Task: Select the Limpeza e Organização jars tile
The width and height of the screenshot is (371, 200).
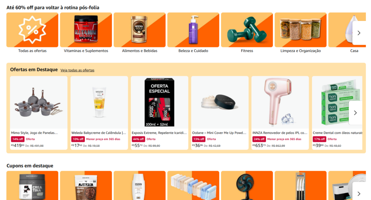Action: [300, 30]
